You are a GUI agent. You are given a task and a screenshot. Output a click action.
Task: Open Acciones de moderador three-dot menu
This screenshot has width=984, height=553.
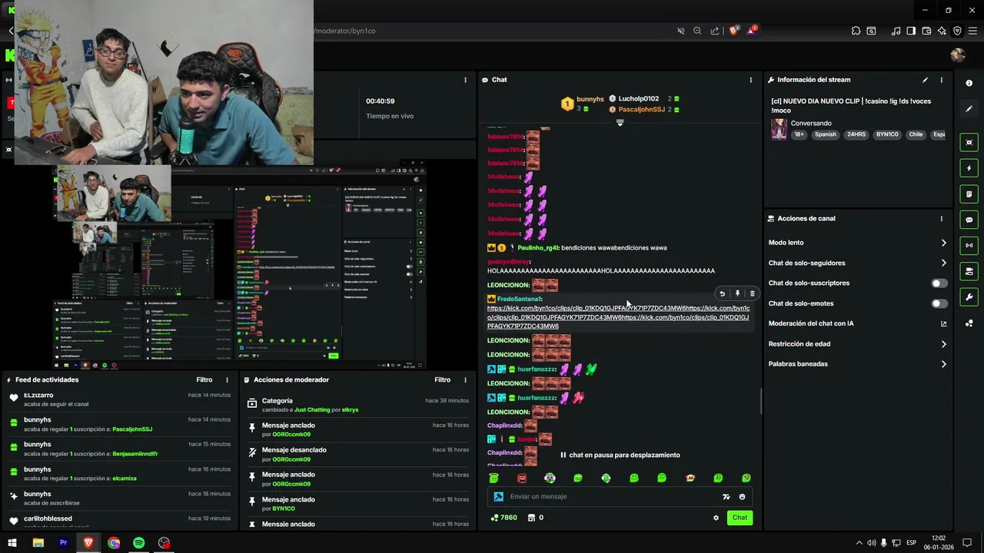click(x=465, y=379)
